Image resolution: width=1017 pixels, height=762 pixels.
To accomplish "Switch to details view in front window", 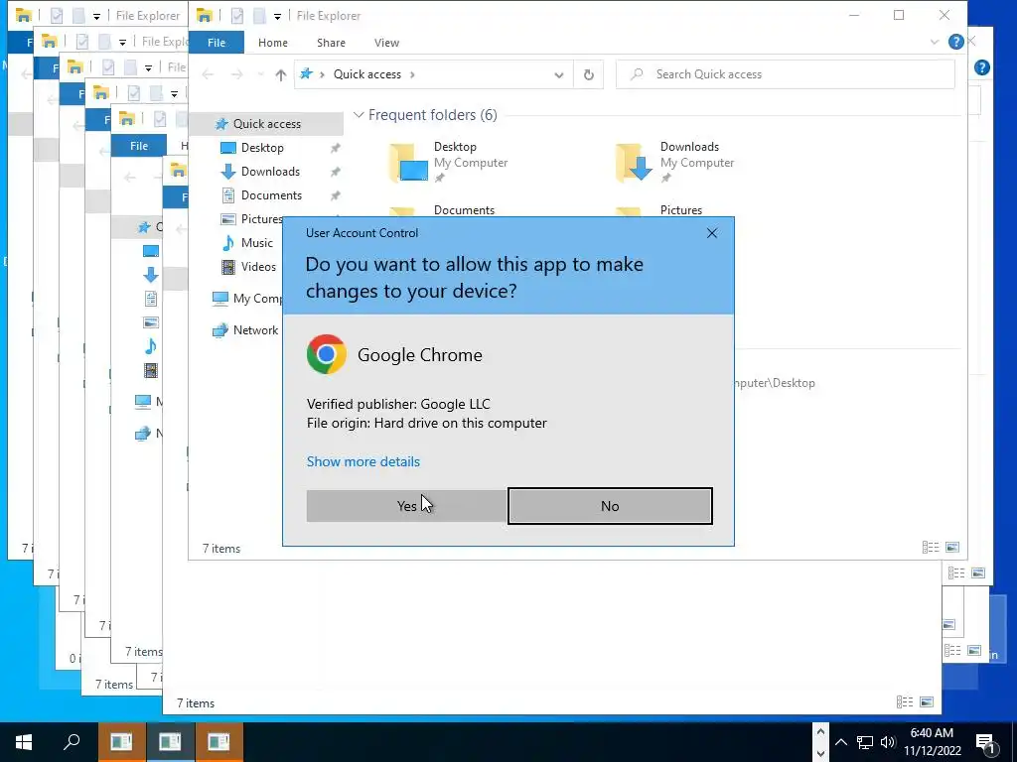I will [931, 548].
